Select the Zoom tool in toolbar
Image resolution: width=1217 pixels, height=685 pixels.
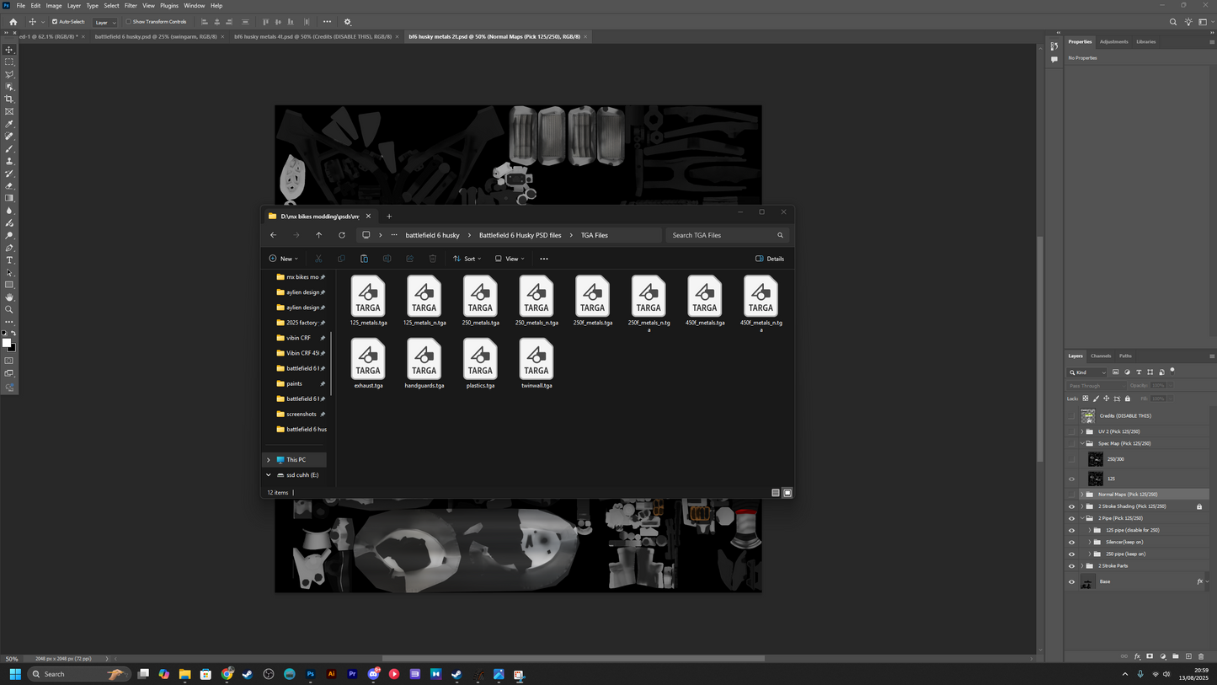9,310
